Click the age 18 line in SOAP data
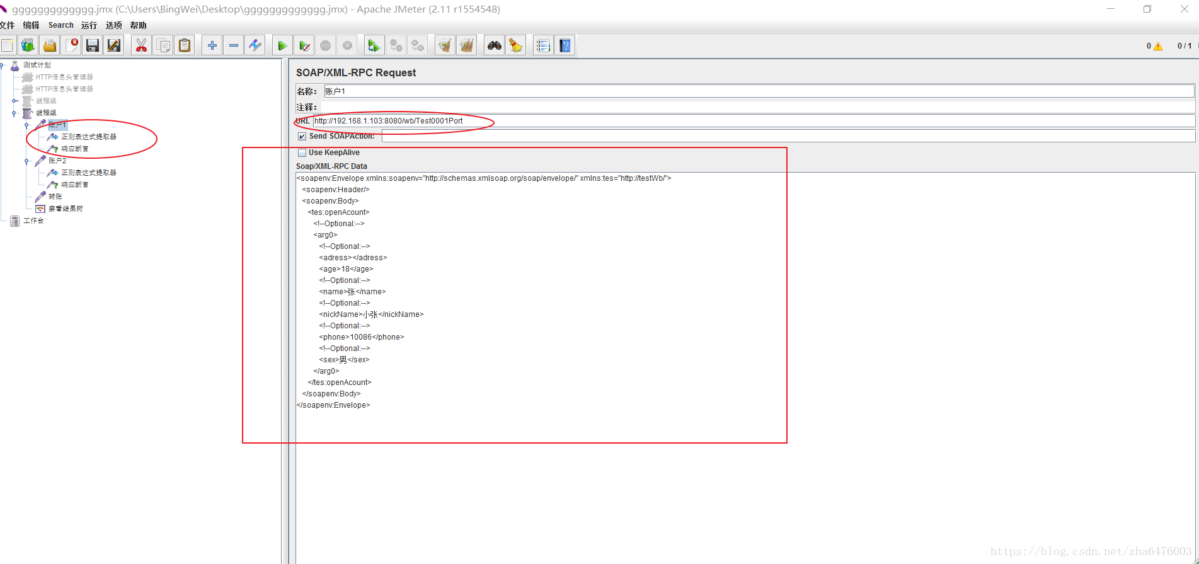 coord(346,269)
